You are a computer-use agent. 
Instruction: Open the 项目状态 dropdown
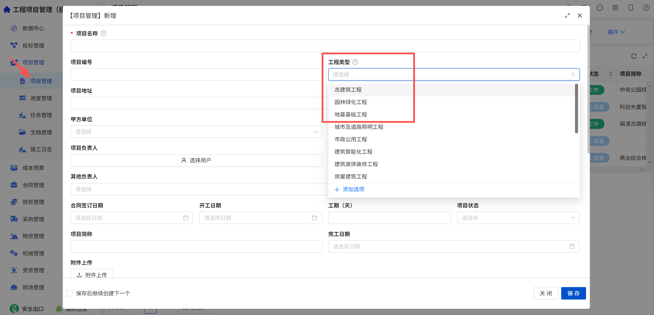click(518, 218)
